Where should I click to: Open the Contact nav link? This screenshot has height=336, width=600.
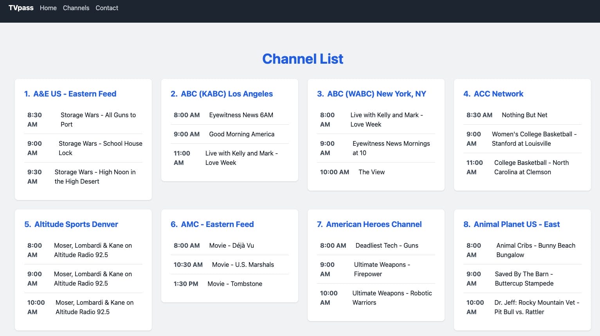pyautogui.click(x=107, y=8)
